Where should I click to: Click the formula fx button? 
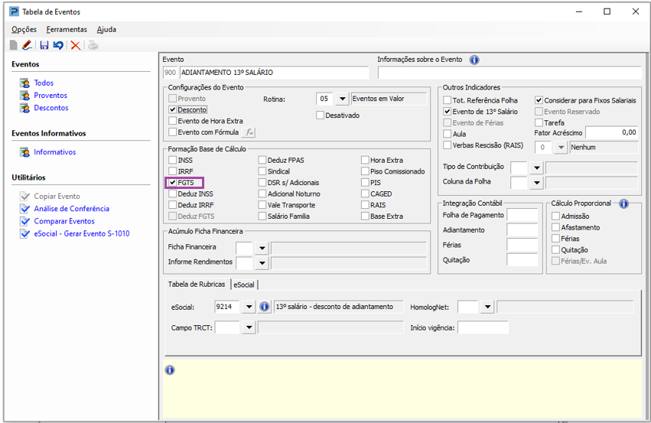coord(250,132)
